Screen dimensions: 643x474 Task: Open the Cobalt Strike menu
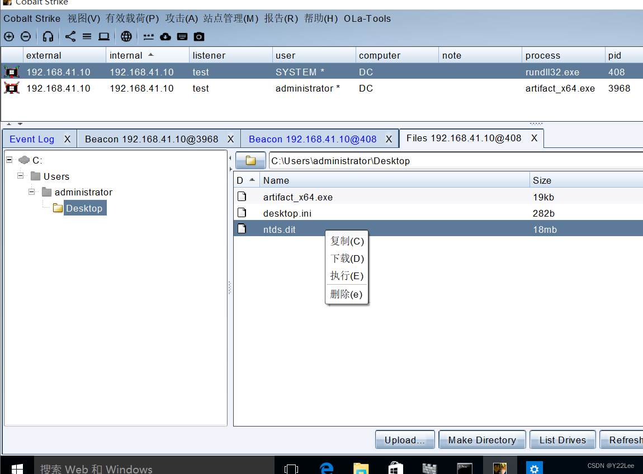31,18
